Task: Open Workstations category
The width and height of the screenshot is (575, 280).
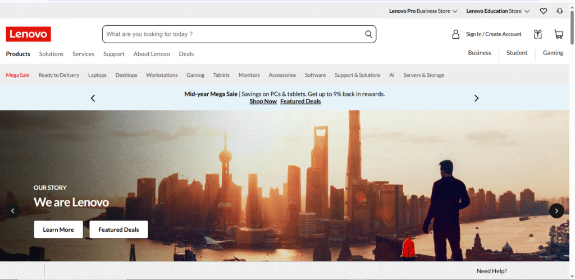Action: coord(162,75)
